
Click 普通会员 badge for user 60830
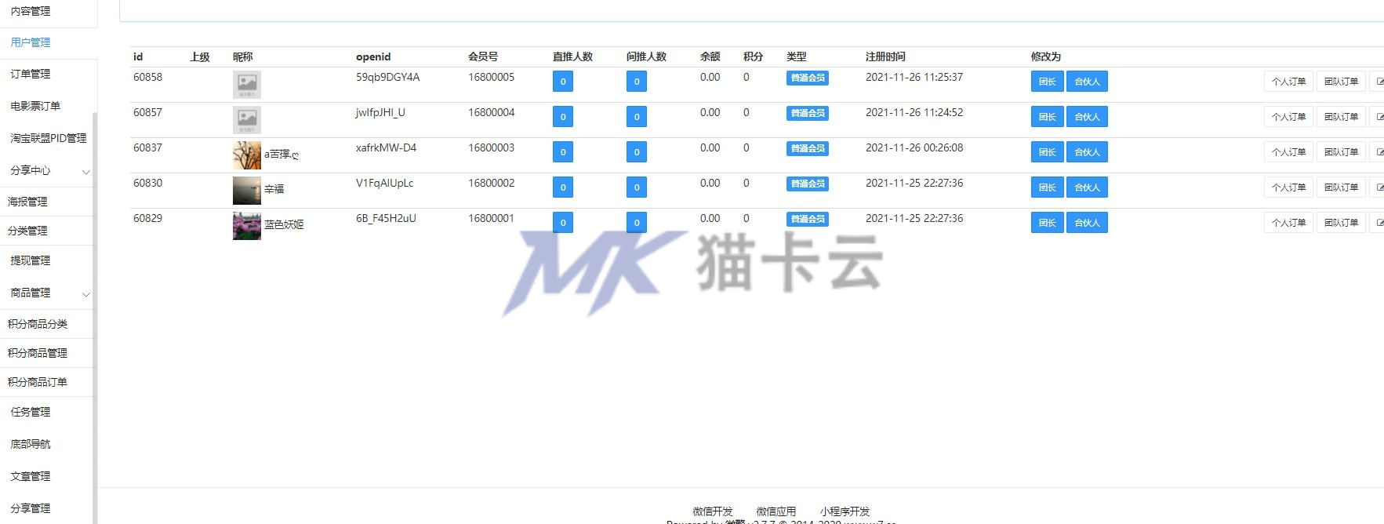808,184
